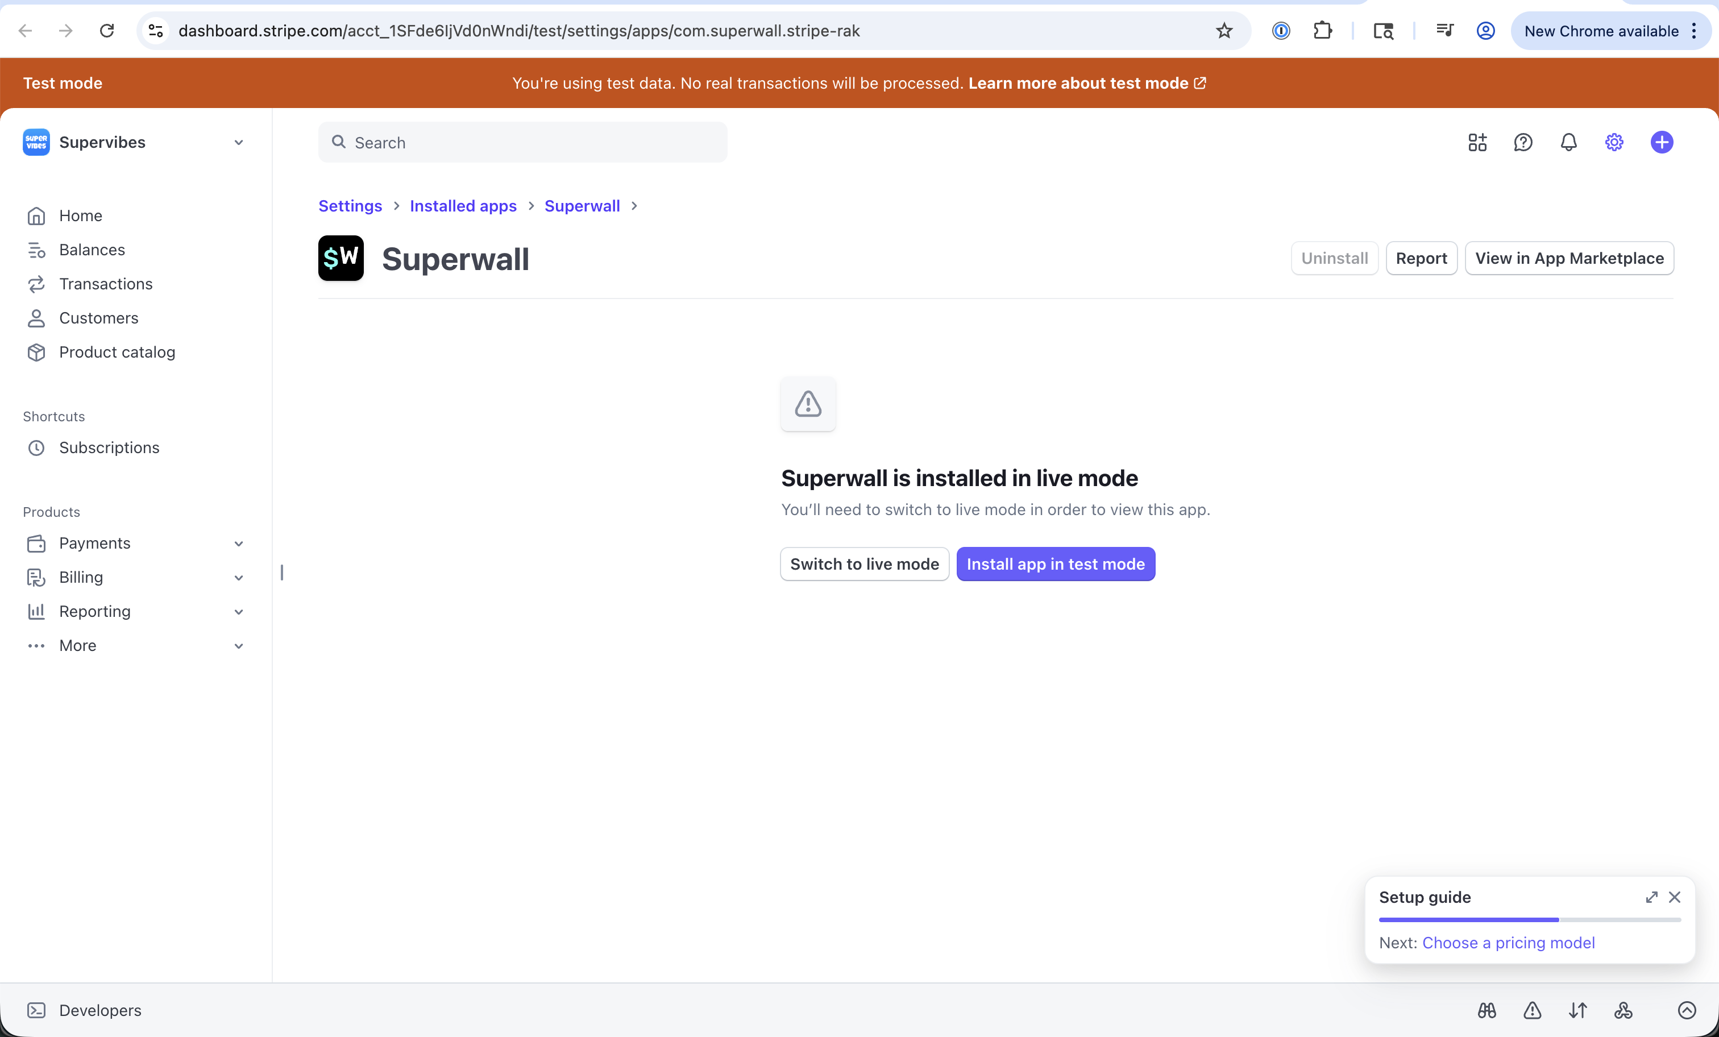Screen dimensions: 1719x1037
Task: Click the purple plus create button
Action: (1662, 142)
